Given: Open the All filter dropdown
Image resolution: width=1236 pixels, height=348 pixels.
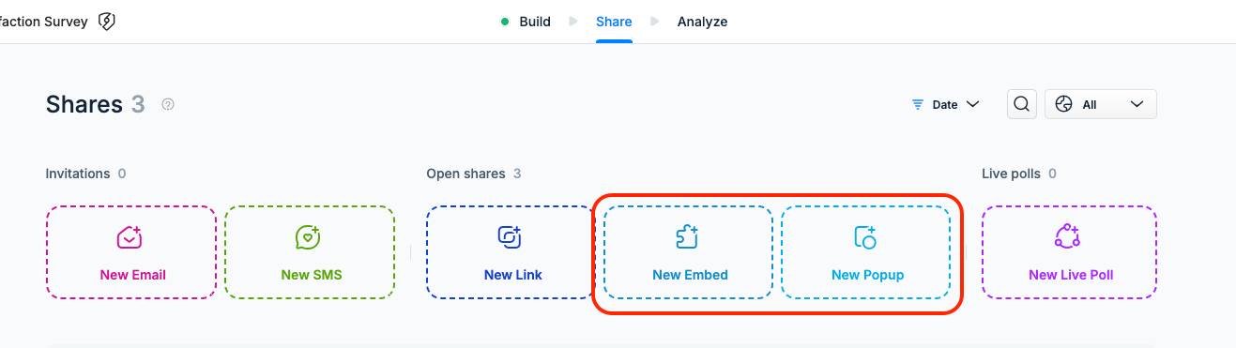Looking at the screenshot, I should [1101, 104].
